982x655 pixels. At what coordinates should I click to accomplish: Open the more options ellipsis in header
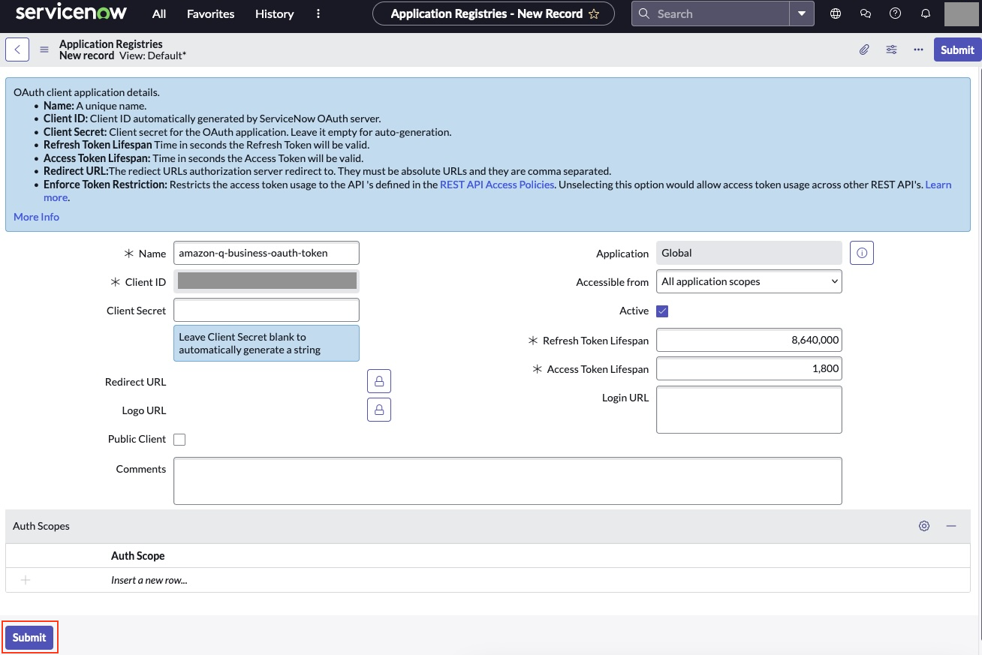coord(918,50)
